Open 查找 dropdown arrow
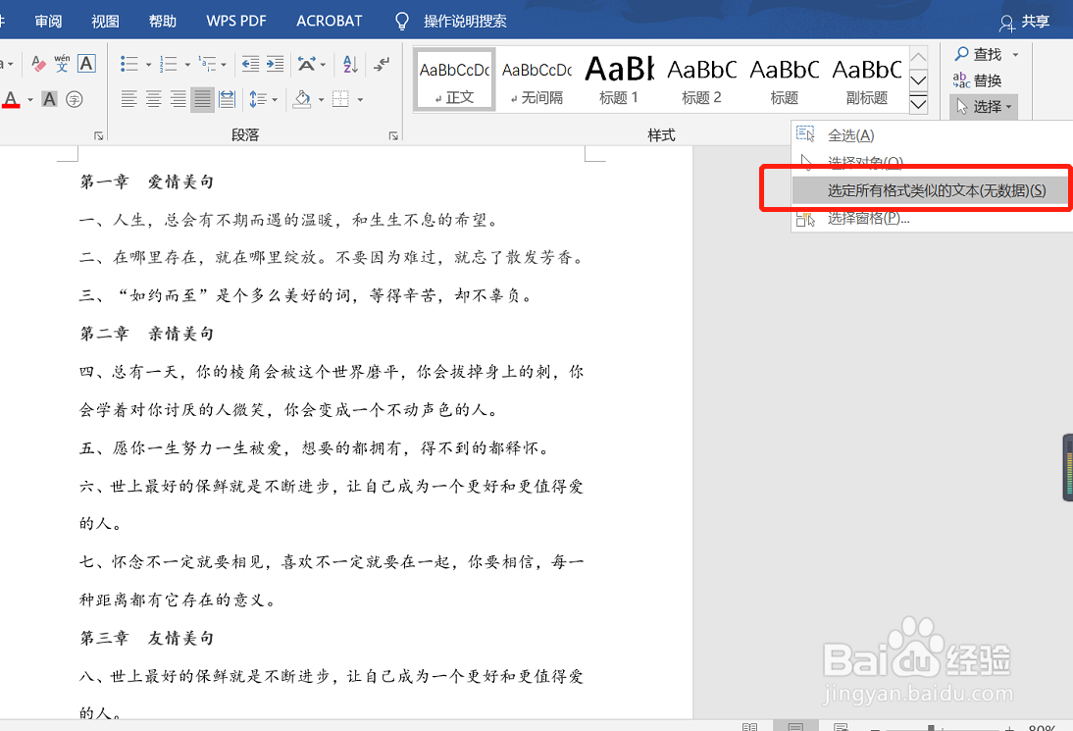This screenshot has width=1073, height=731. (1015, 55)
